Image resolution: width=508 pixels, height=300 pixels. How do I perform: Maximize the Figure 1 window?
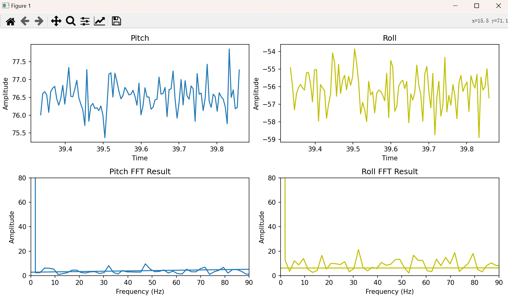(x=476, y=6)
